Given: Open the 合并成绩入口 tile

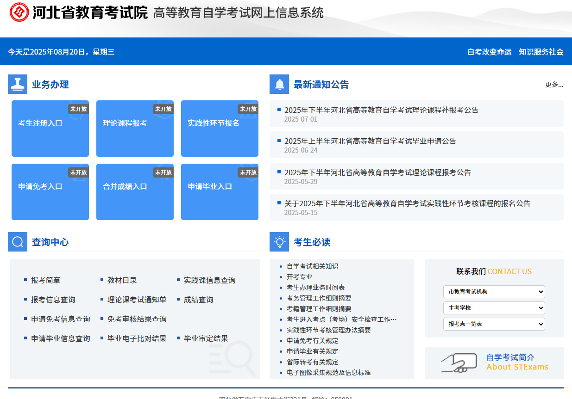Looking at the screenshot, I should [x=135, y=192].
